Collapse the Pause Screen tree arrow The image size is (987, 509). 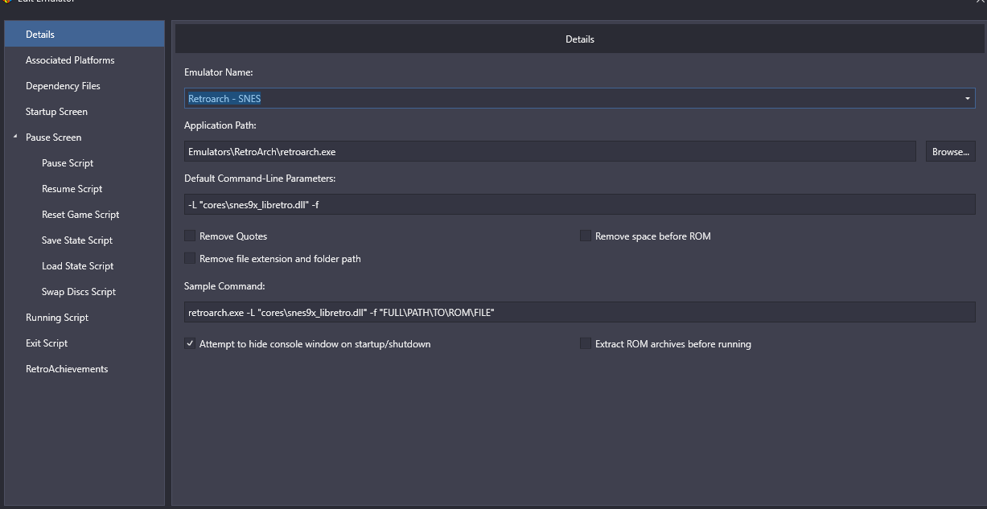[15, 138]
